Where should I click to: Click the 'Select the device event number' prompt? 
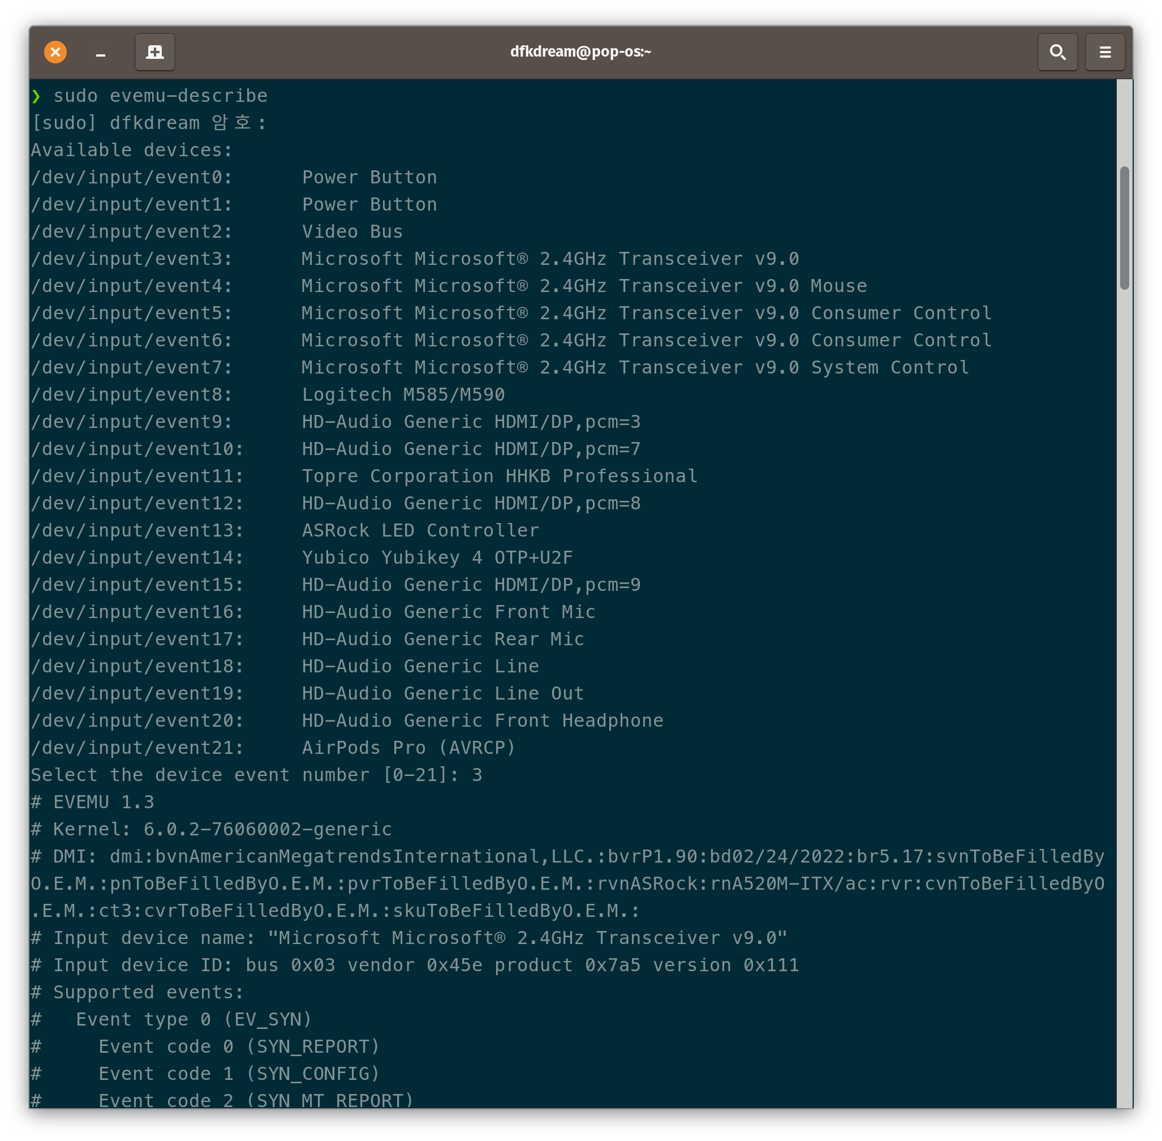pos(257,775)
